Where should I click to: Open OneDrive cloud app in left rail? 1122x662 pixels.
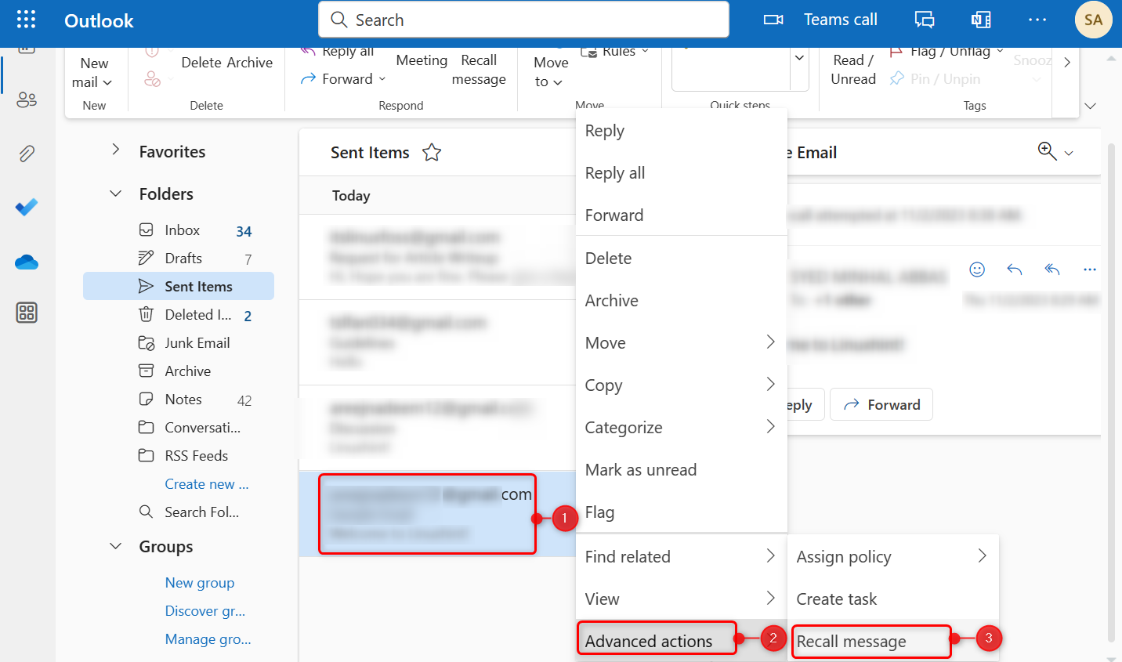pos(27,262)
